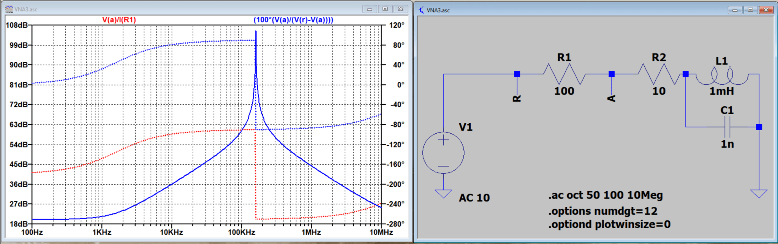
Task: Maximize the schematic window VNA3.asc
Action: [x=750, y=10]
